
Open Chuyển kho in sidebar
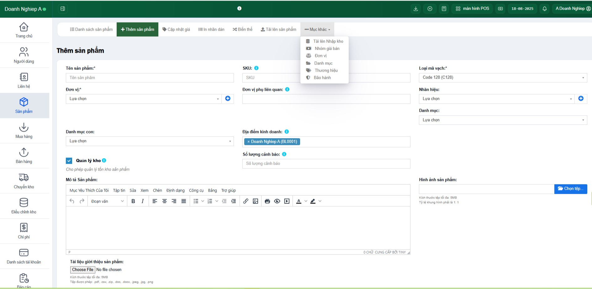[x=24, y=181]
